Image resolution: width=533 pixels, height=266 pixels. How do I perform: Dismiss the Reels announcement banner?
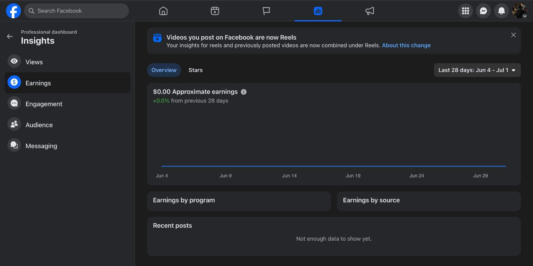[x=513, y=35]
